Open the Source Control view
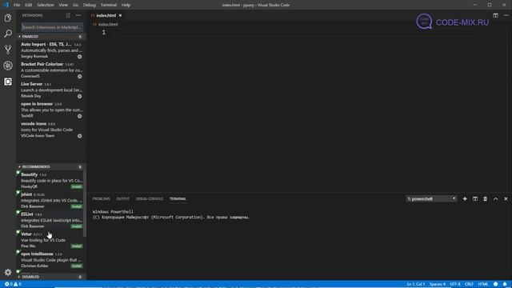The height and width of the screenshot is (288, 512). (x=8, y=50)
